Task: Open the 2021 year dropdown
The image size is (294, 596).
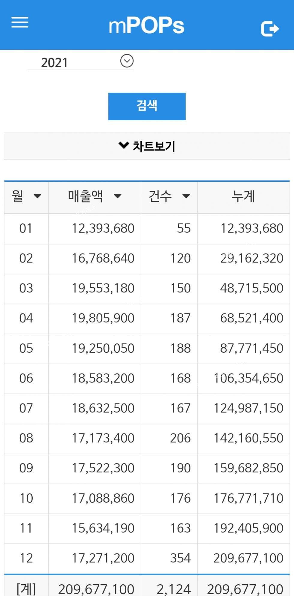Action: 127,61
